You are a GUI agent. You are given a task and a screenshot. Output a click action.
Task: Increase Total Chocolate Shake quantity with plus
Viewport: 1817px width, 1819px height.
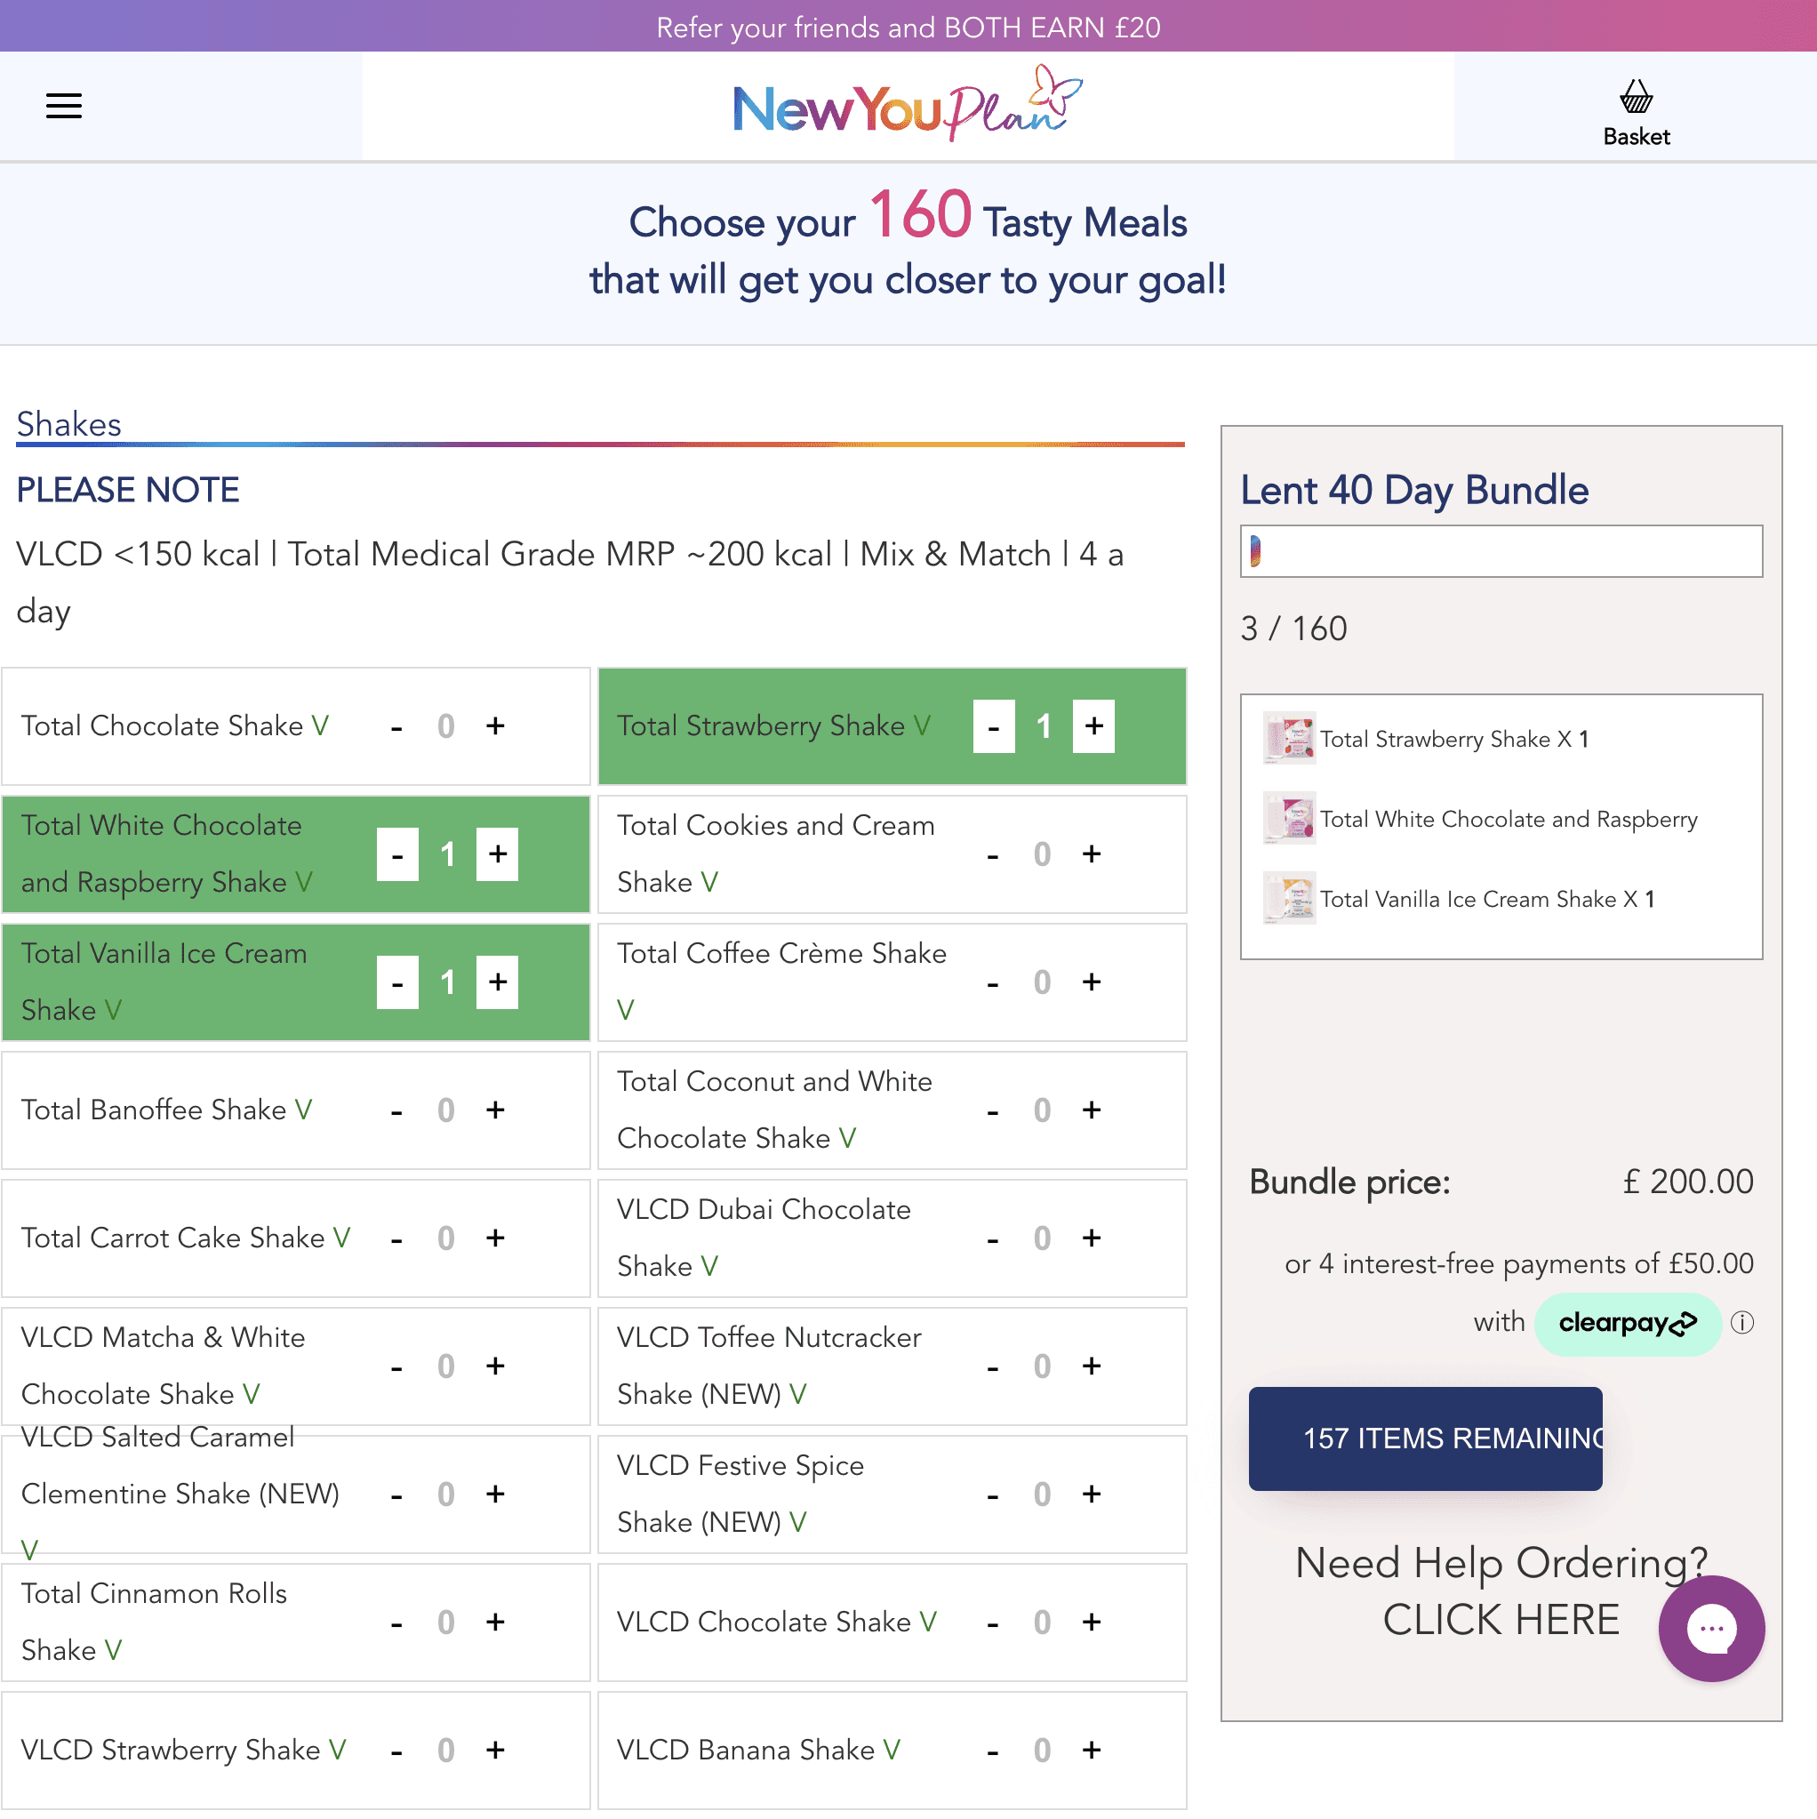coord(495,725)
